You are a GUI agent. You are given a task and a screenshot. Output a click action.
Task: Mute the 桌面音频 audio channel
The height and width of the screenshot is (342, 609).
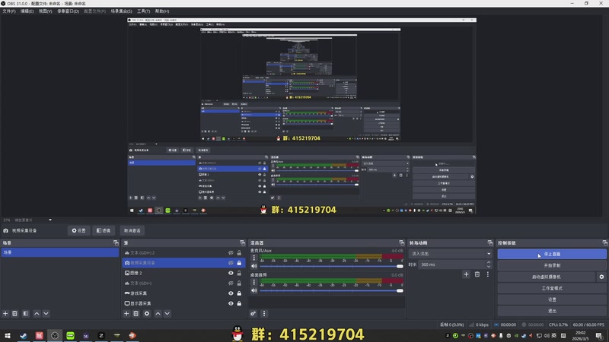(x=254, y=290)
